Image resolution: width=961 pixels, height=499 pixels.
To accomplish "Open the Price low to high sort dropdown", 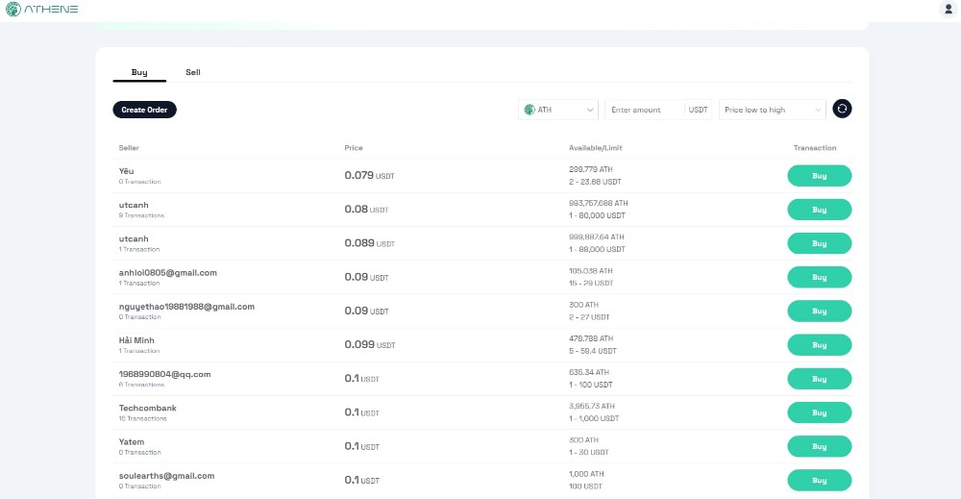I will click(773, 110).
